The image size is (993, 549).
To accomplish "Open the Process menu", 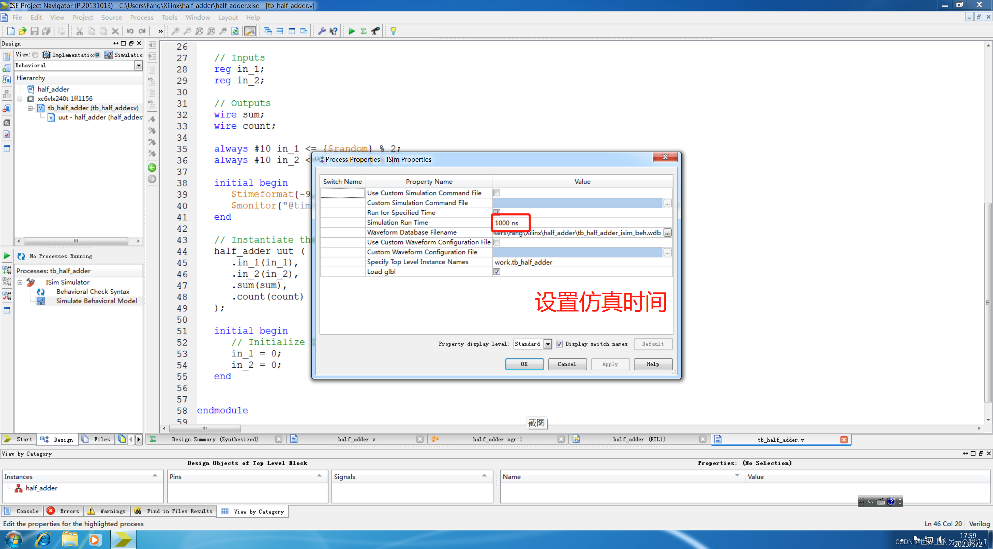I will (141, 17).
